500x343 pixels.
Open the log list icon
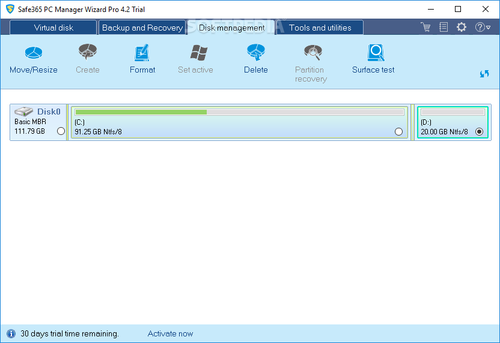444,27
